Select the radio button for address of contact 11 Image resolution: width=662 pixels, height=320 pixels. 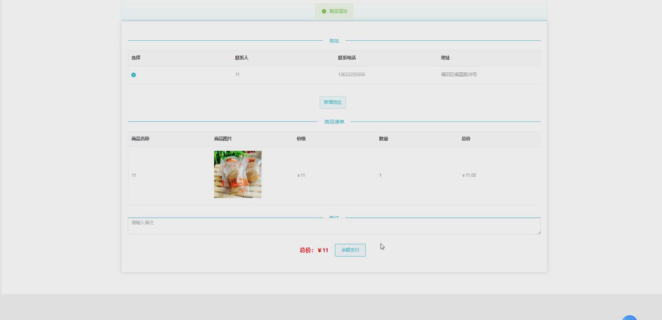point(133,74)
